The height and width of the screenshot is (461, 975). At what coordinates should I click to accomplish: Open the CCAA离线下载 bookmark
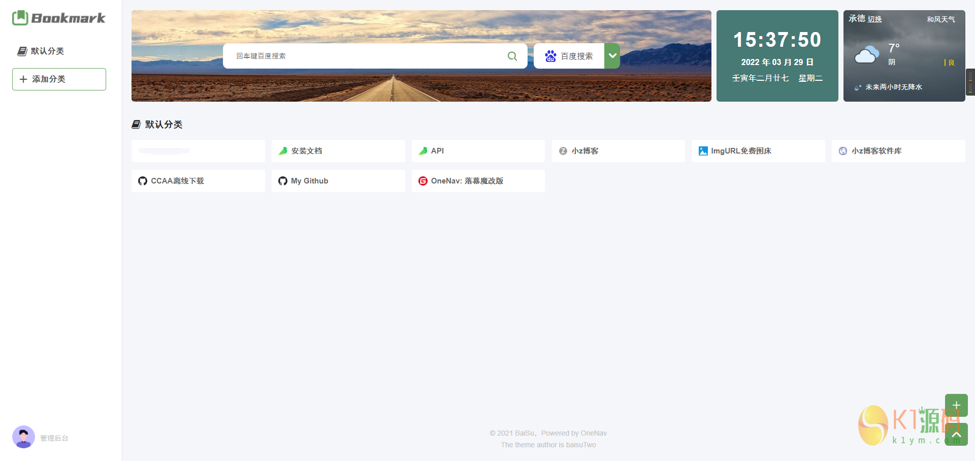[x=198, y=181]
